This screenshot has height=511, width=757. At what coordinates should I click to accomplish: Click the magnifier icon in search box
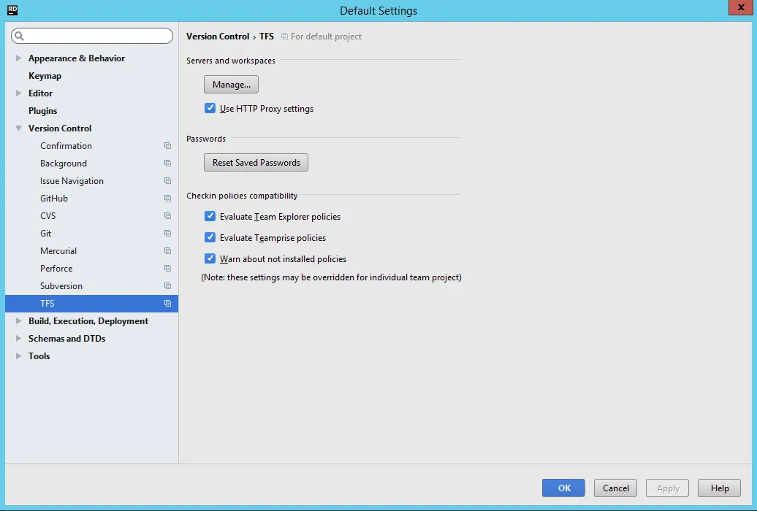(x=19, y=36)
